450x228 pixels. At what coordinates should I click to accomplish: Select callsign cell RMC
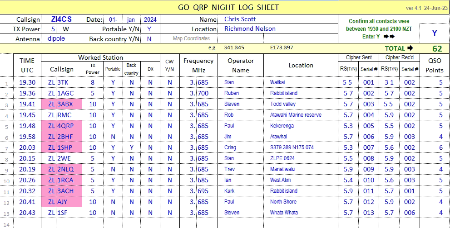pyautogui.click(x=69, y=115)
